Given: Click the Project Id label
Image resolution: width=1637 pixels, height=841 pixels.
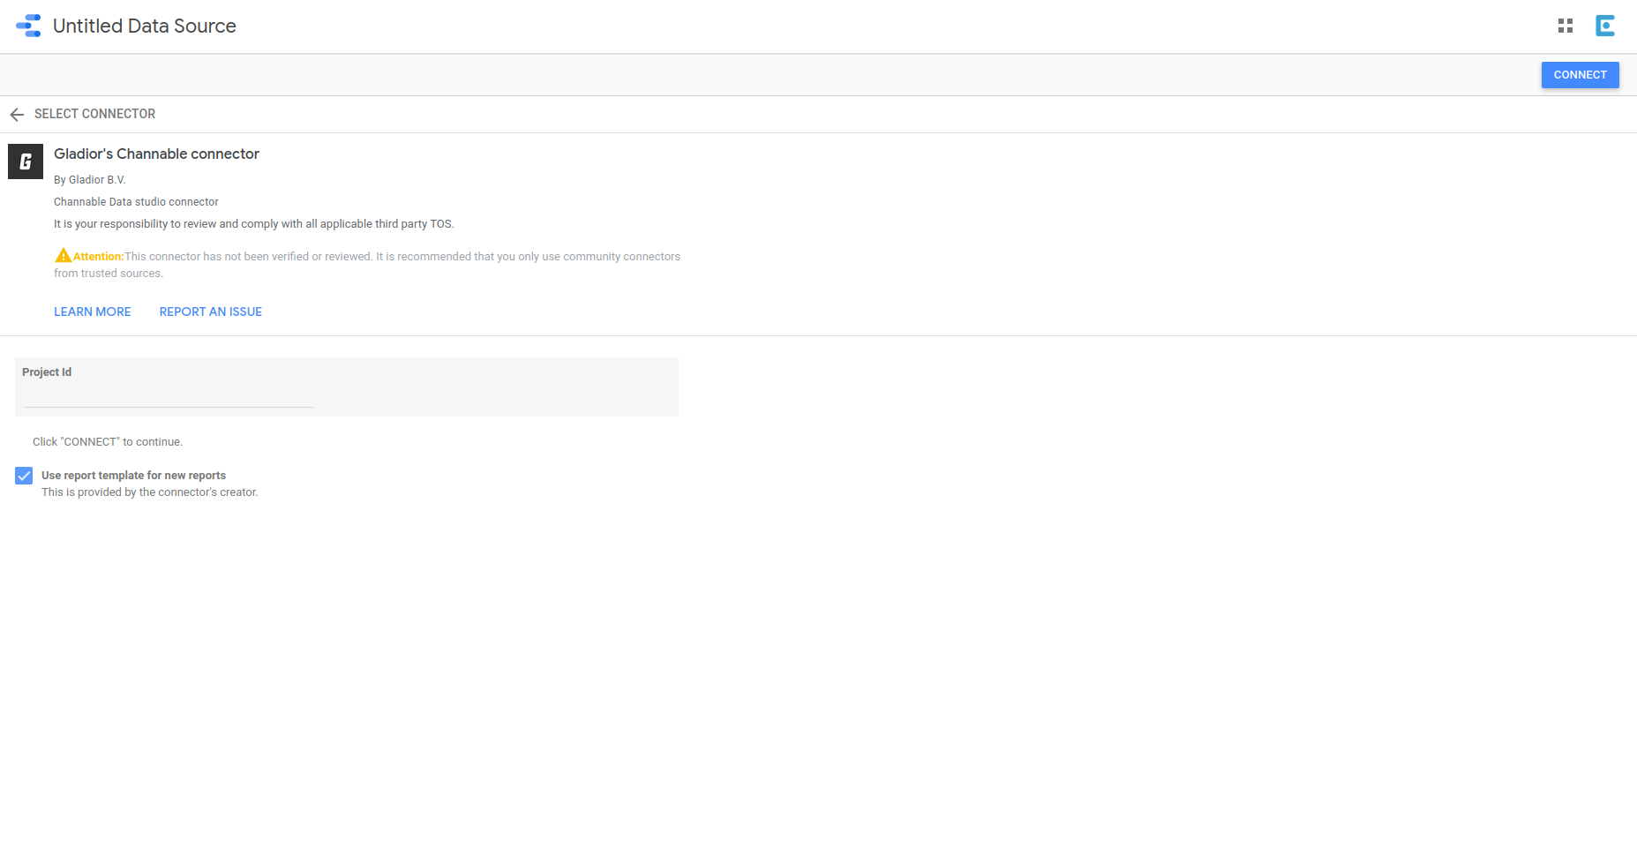Looking at the screenshot, I should click(47, 372).
